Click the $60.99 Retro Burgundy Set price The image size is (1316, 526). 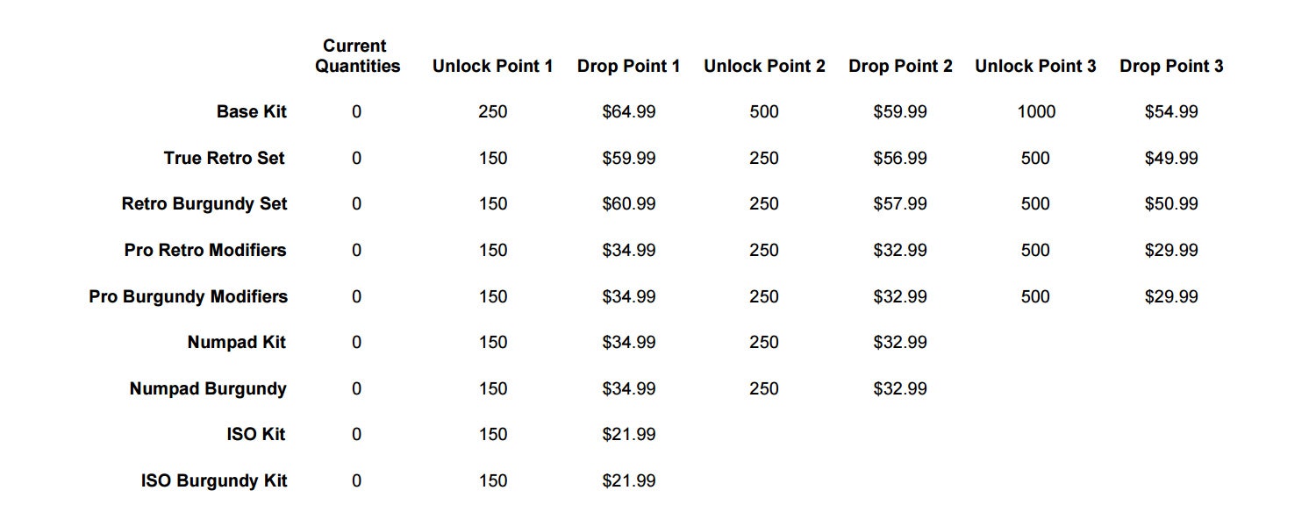point(628,204)
